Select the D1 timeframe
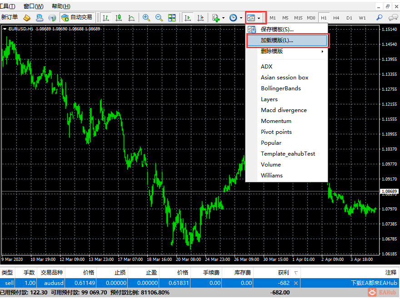Viewport: 400px width, 299px height. [x=349, y=18]
